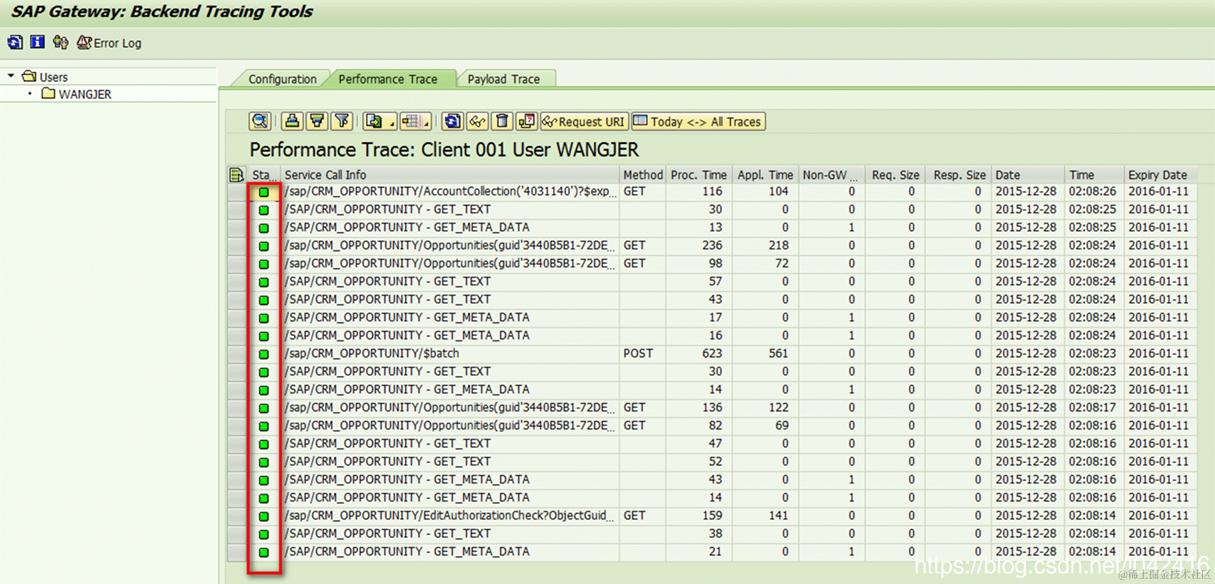Click the Service Call Info column header
Viewport: 1215px width, 584px height.
click(x=450, y=175)
